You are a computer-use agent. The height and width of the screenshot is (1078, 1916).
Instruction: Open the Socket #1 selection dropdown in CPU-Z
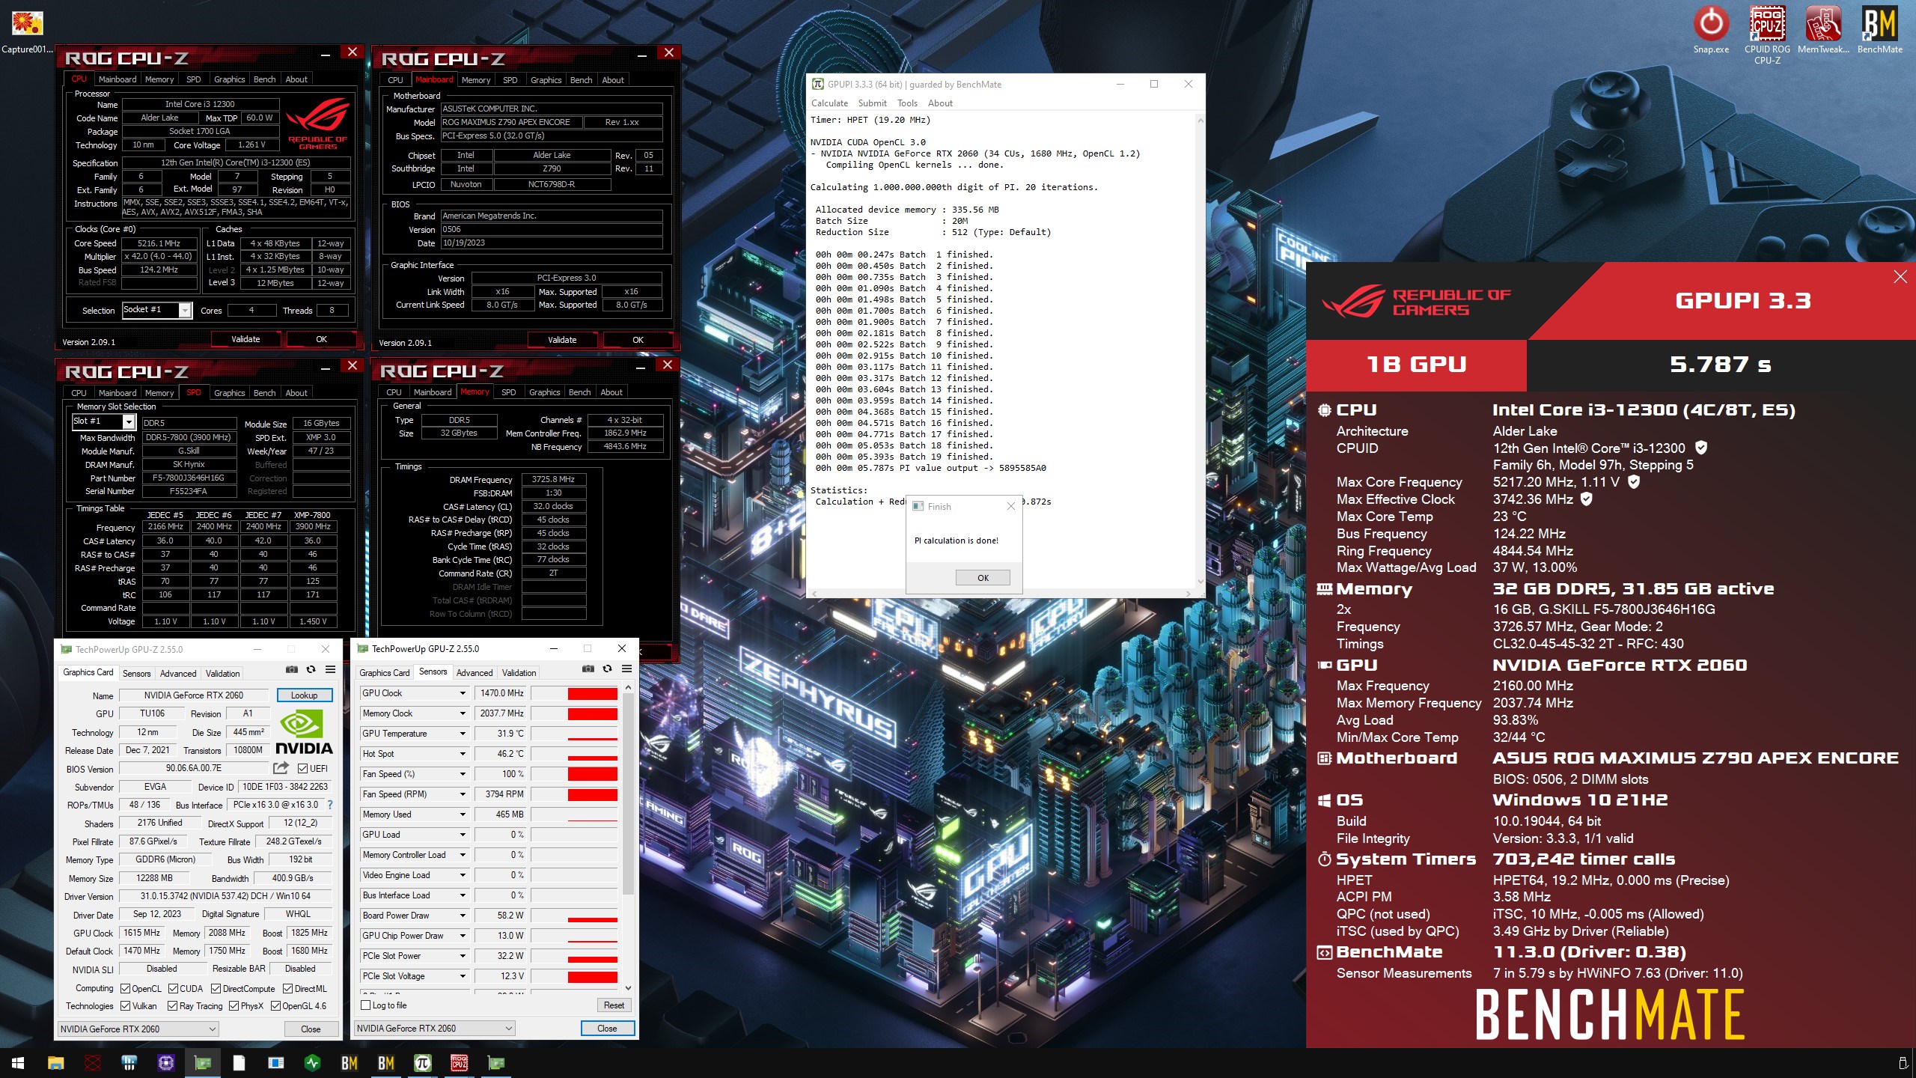(185, 310)
